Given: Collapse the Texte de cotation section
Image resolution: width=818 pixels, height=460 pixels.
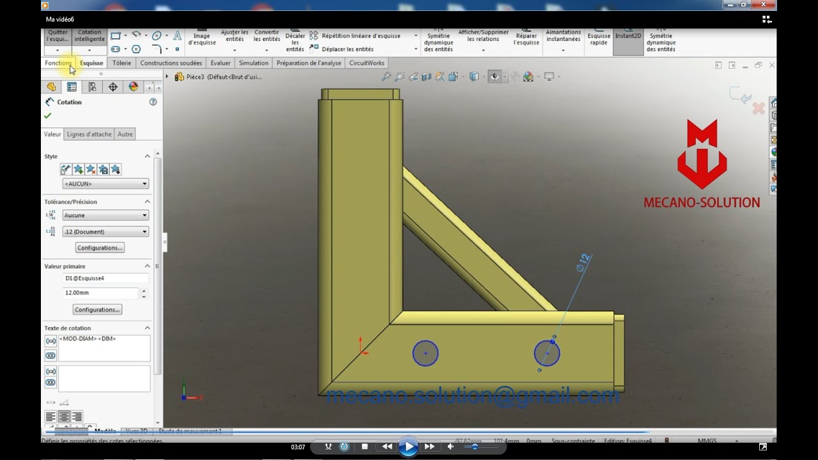Looking at the screenshot, I should [x=147, y=328].
